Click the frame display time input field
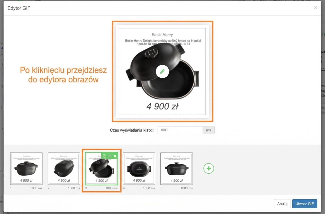The image size is (325, 214). (180, 130)
